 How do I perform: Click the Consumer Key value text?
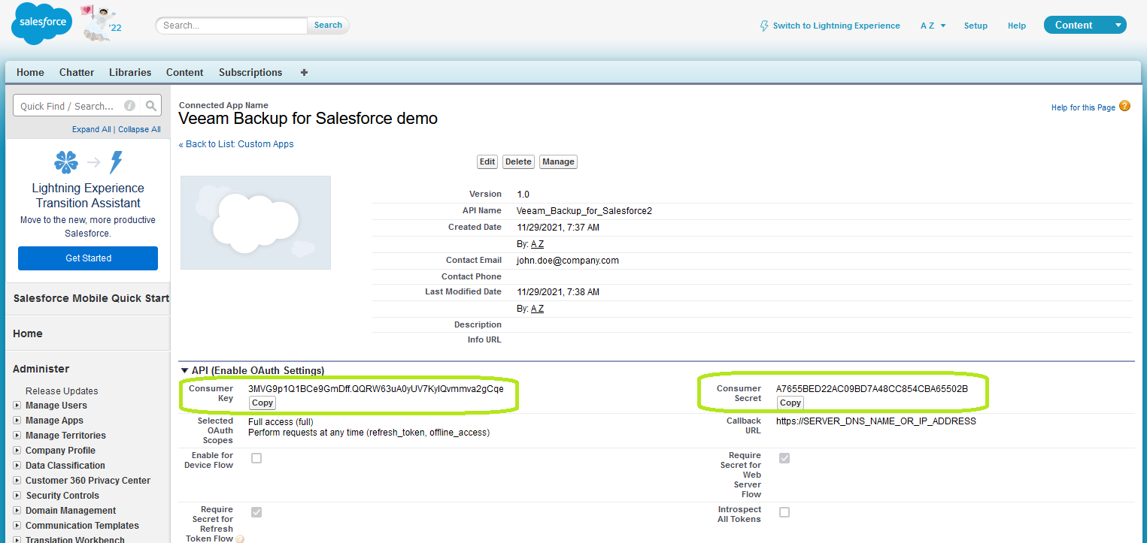(376, 389)
